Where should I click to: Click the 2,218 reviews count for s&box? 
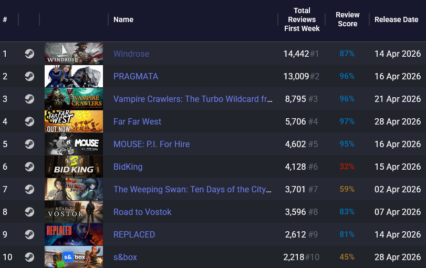tap(294, 257)
